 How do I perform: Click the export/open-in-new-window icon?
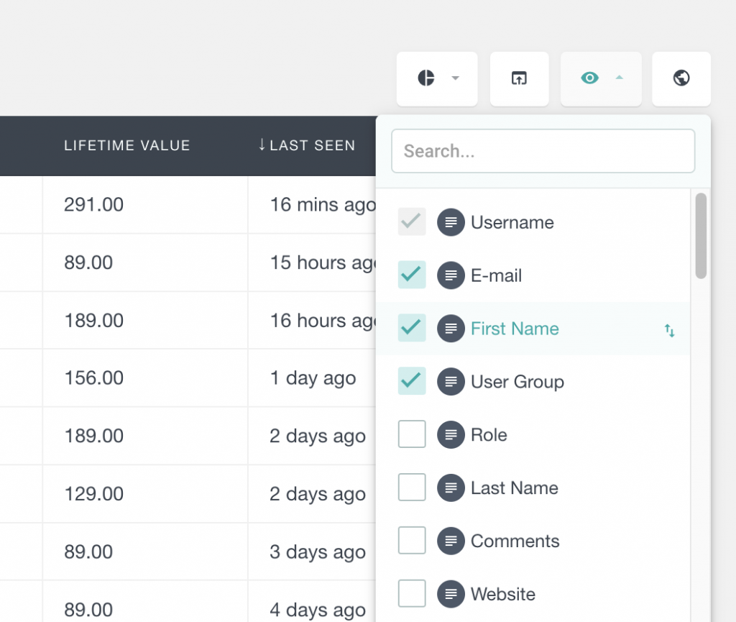(519, 78)
